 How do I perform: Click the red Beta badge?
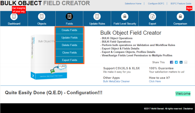(x=189, y=8)
